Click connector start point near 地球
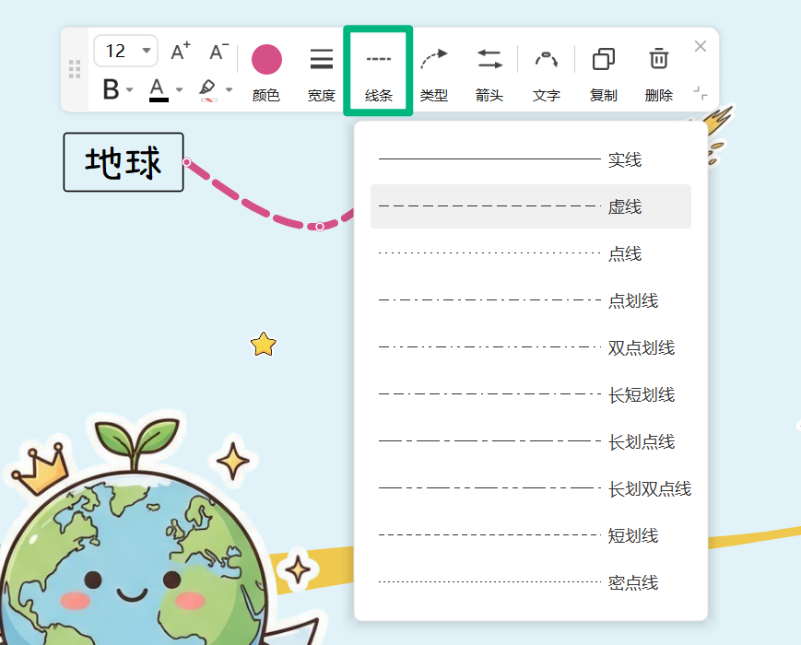 pos(187,162)
